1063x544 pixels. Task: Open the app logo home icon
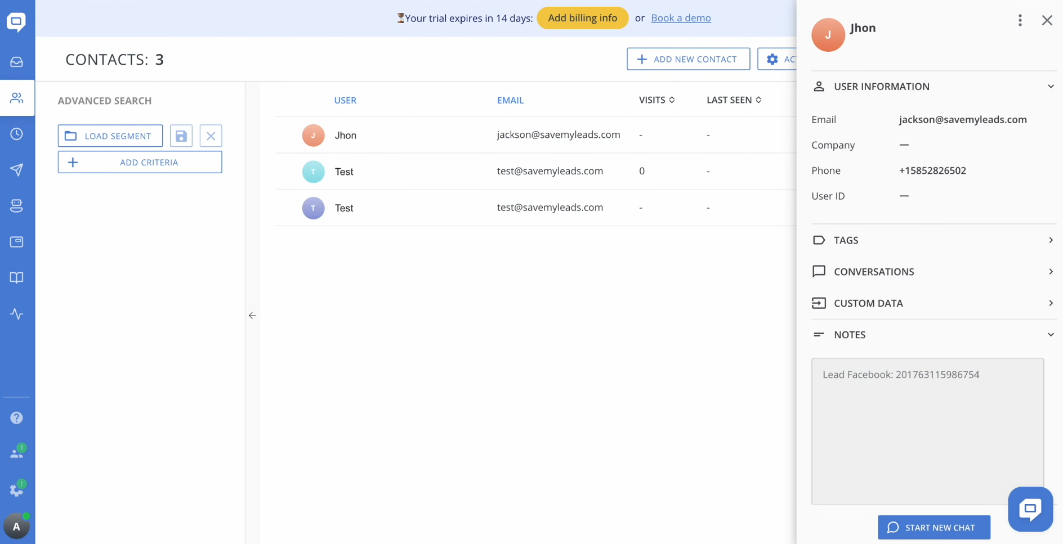click(16, 22)
